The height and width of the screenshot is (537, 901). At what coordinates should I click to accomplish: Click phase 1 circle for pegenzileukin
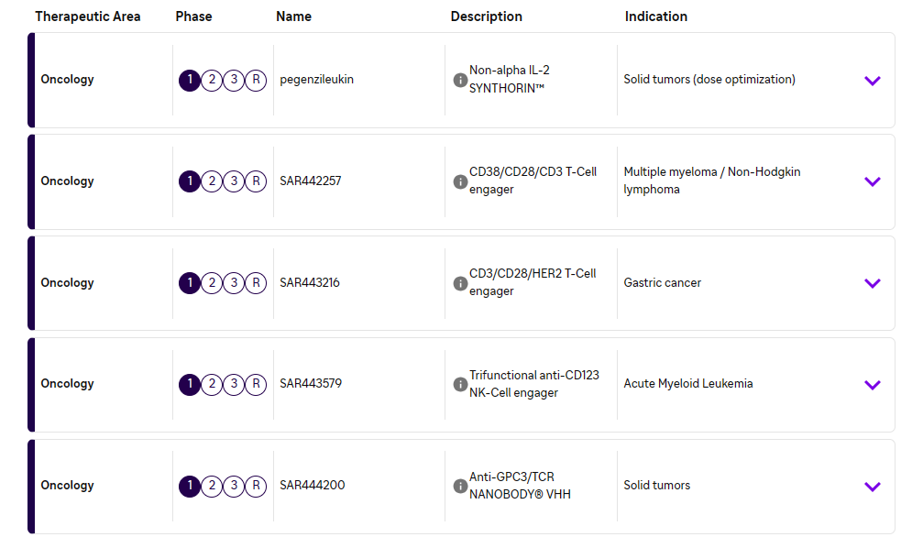(x=190, y=80)
